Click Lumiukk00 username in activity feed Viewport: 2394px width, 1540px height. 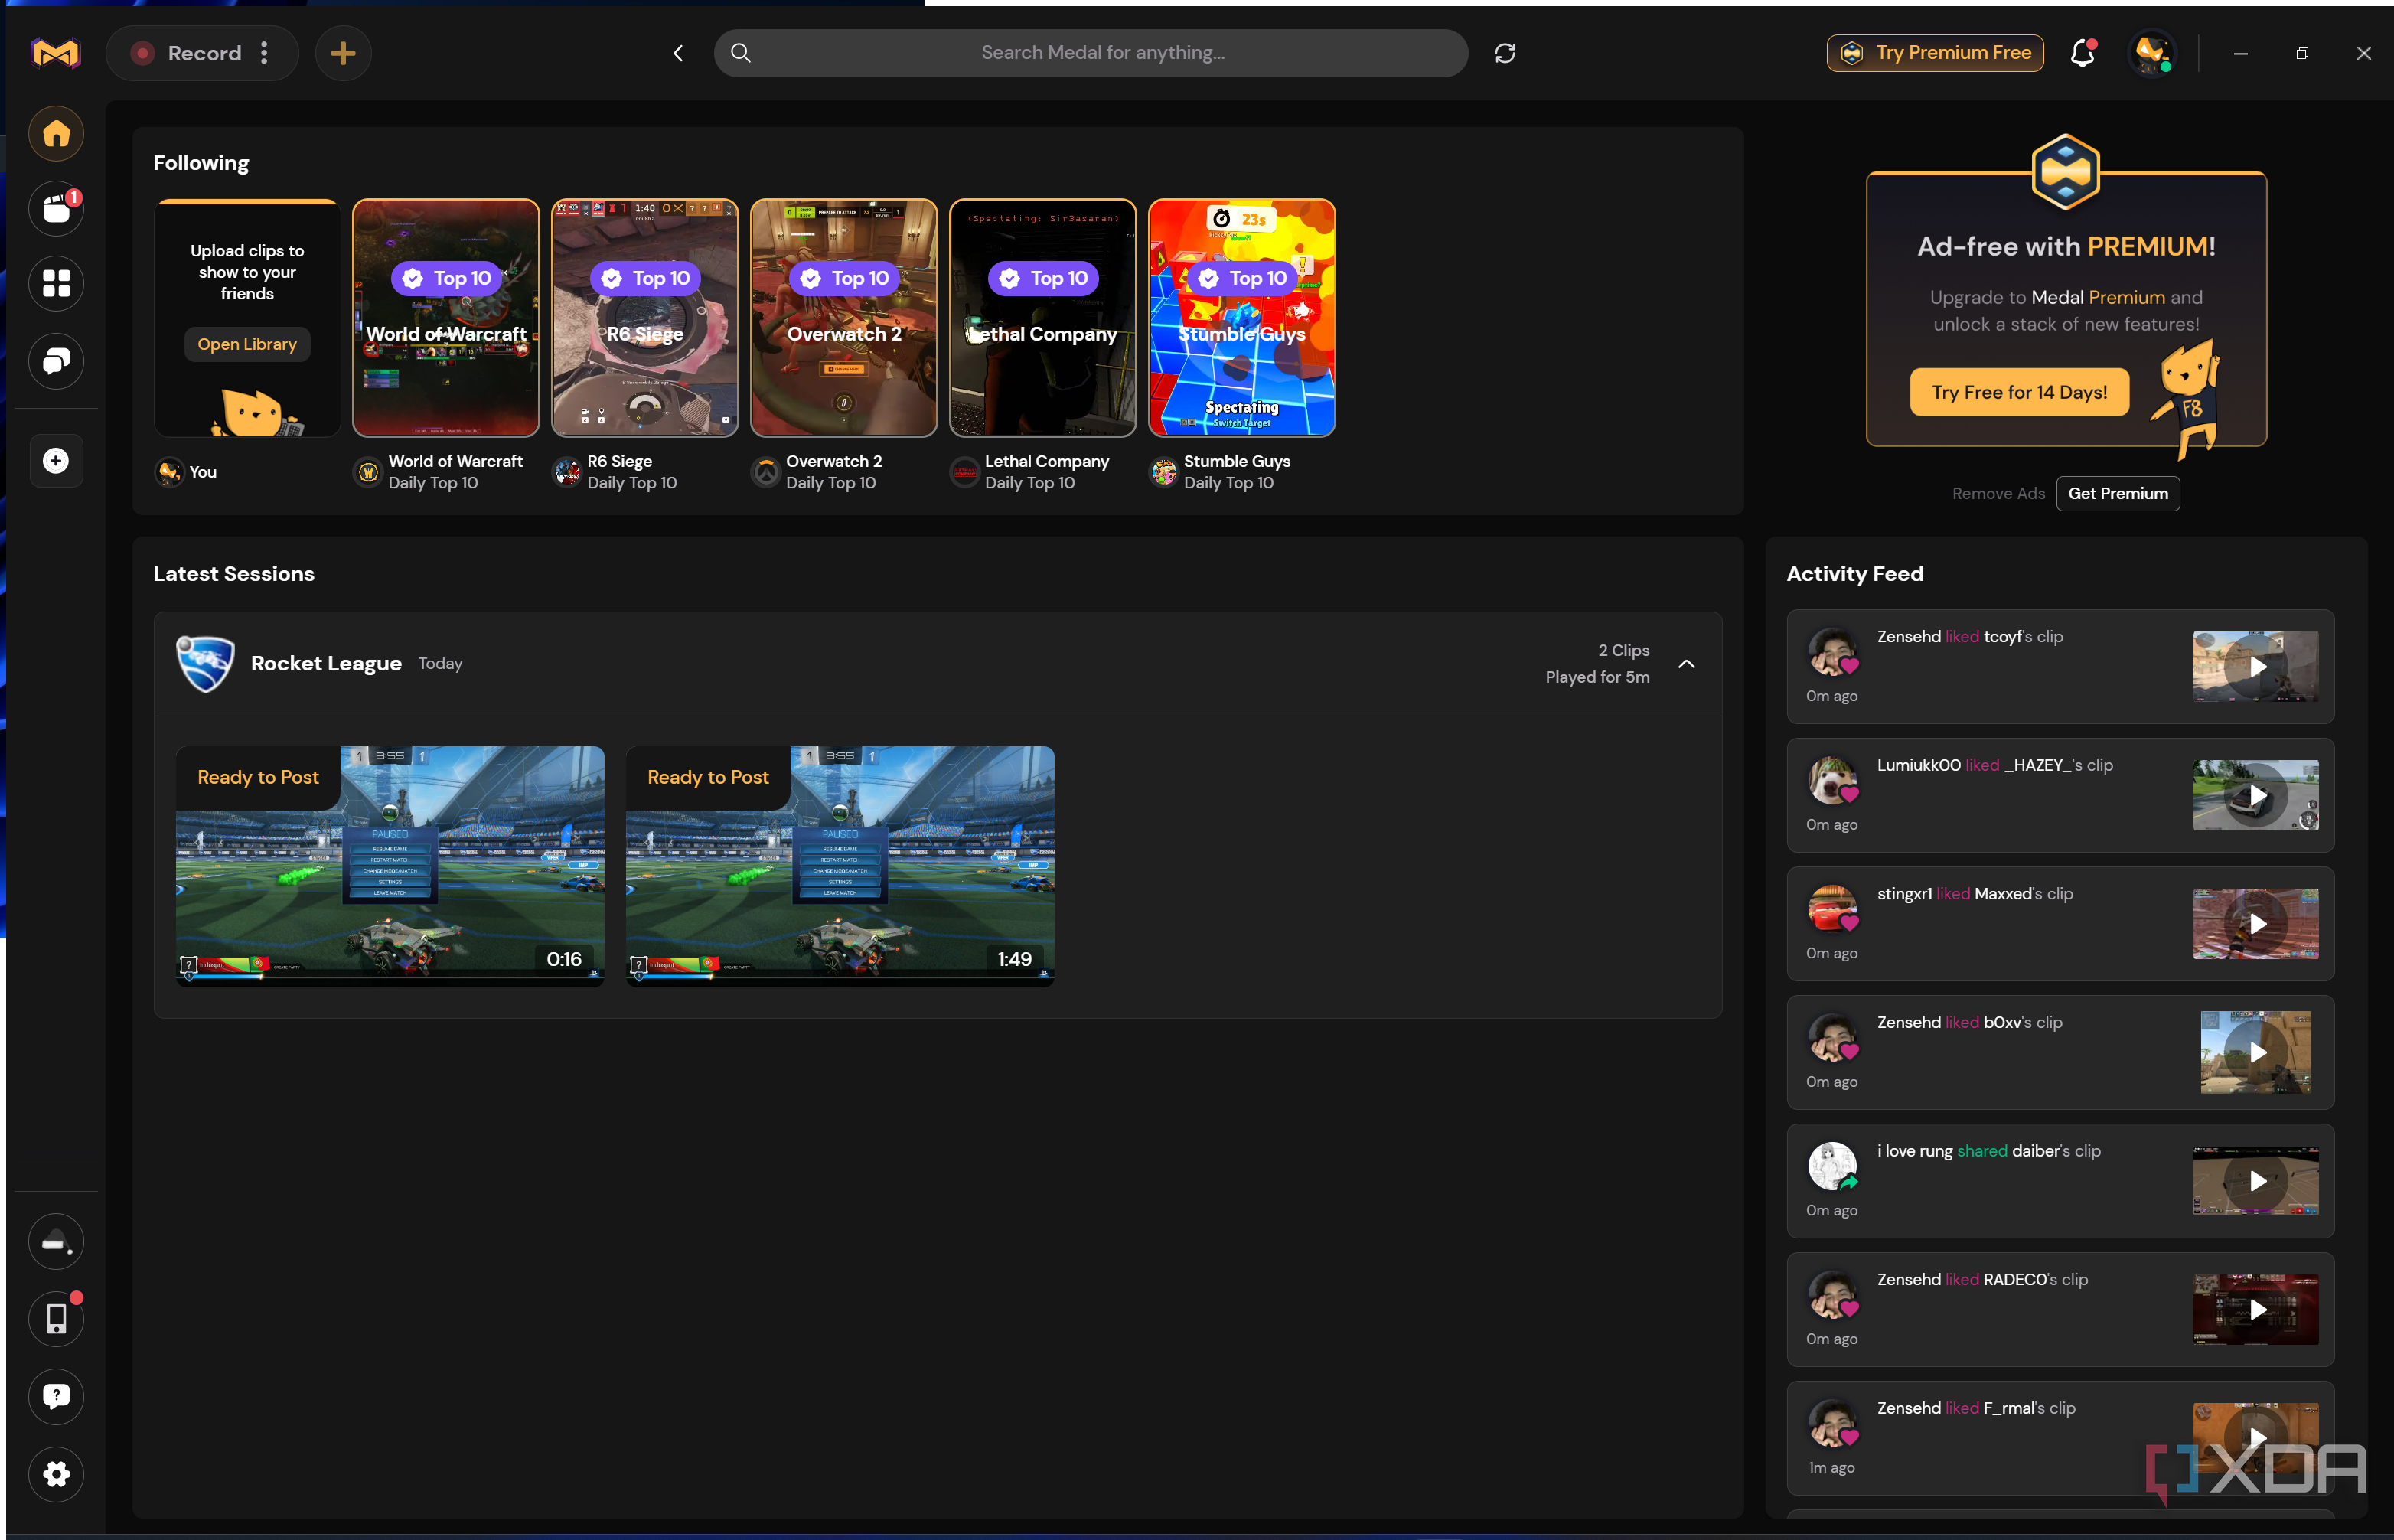(1918, 766)
